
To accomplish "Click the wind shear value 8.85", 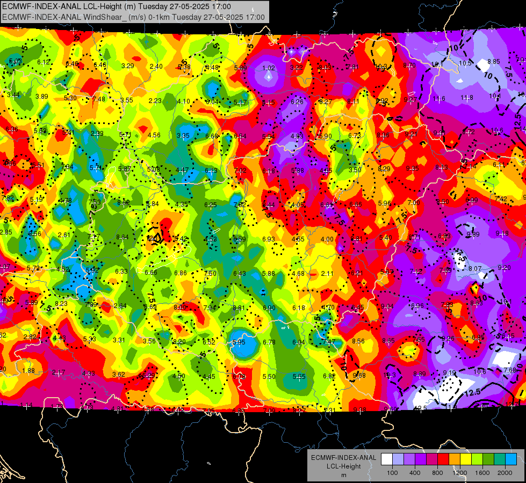I will 494,62.
